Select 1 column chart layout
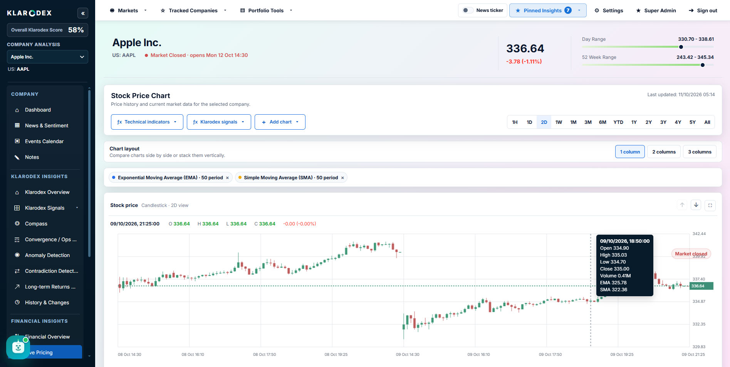The image size is (730, 367). (630, 152)
